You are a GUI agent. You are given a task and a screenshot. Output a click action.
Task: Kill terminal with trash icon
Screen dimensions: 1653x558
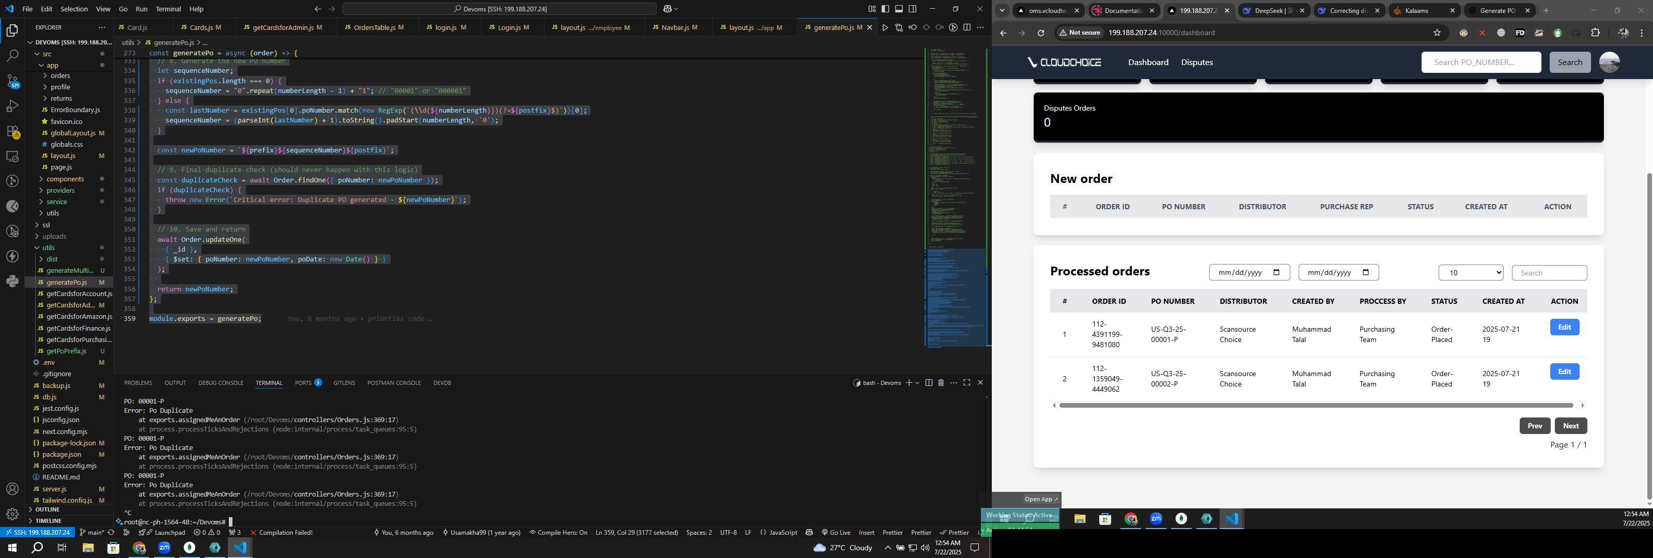[941, 383]
